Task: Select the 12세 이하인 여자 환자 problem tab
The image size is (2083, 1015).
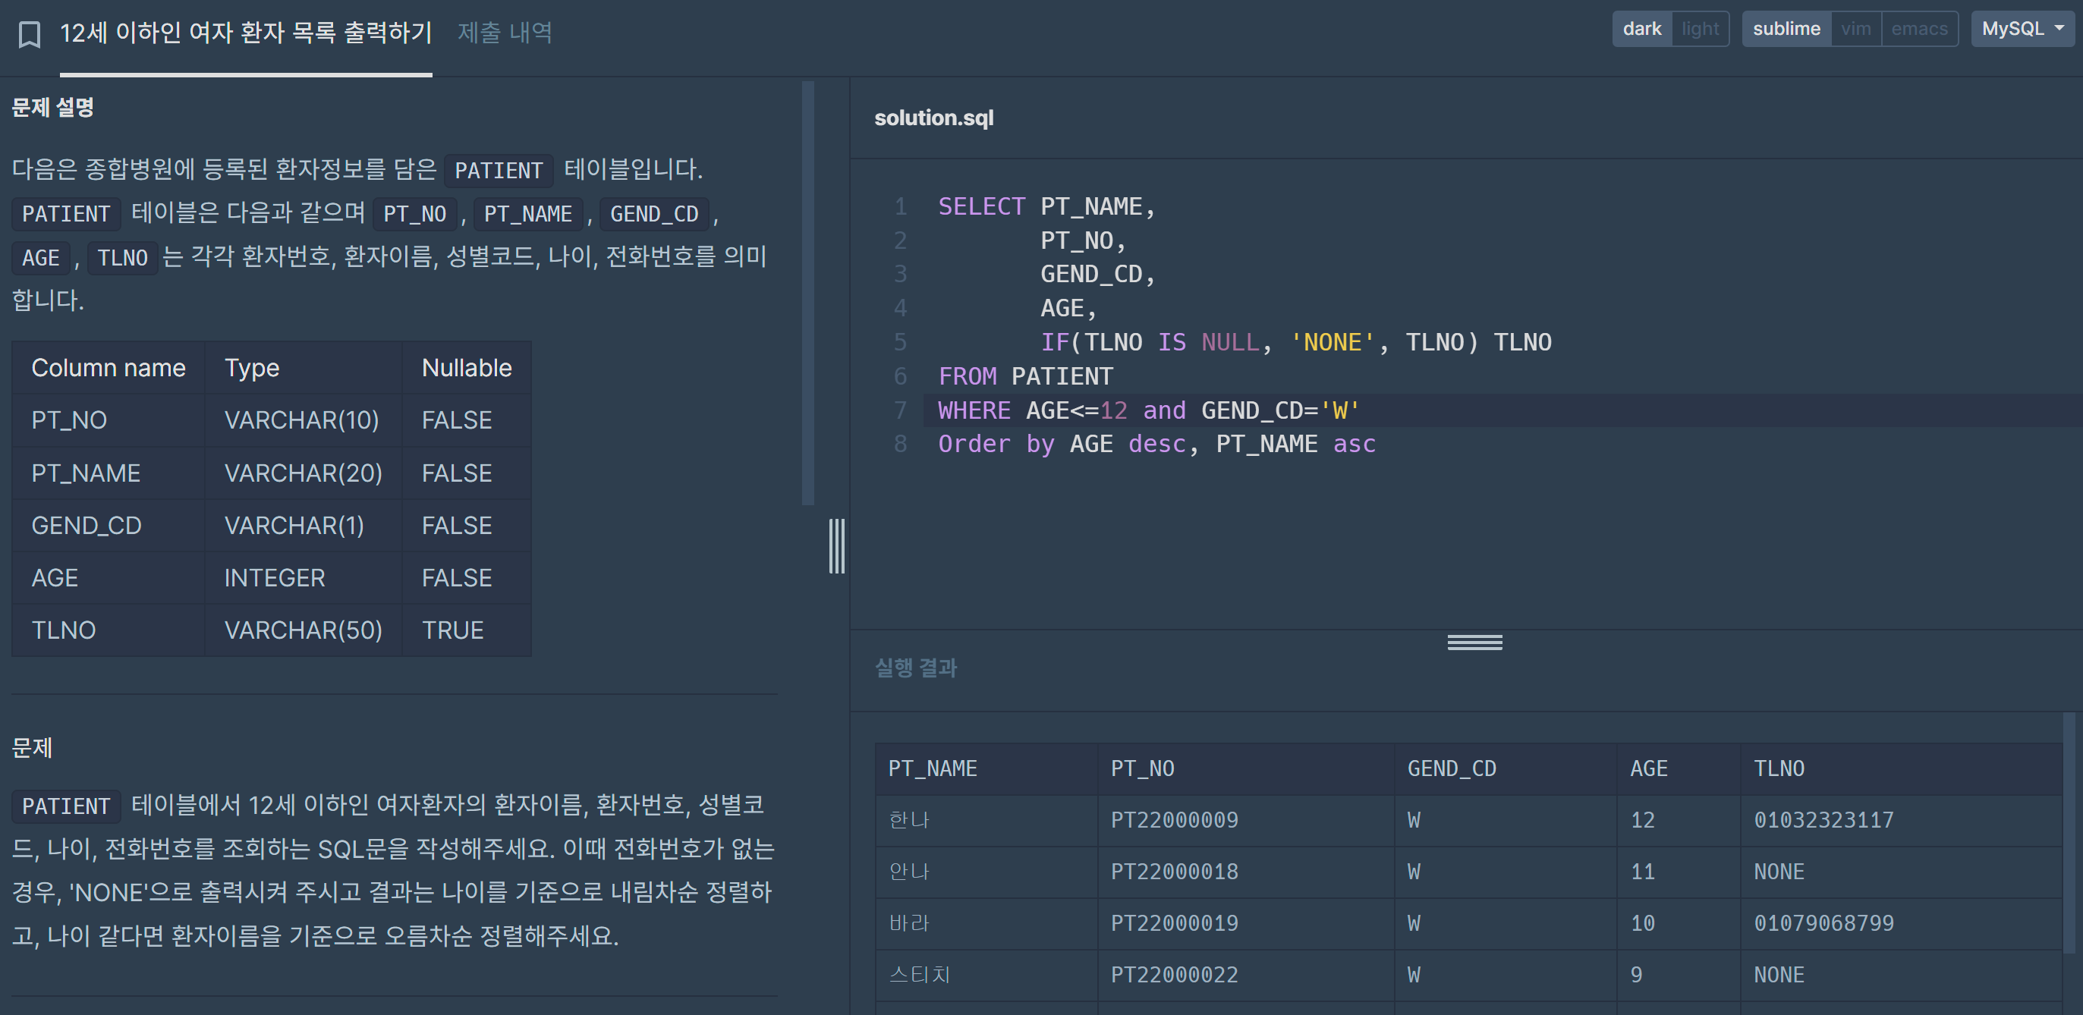Action: 246,33
